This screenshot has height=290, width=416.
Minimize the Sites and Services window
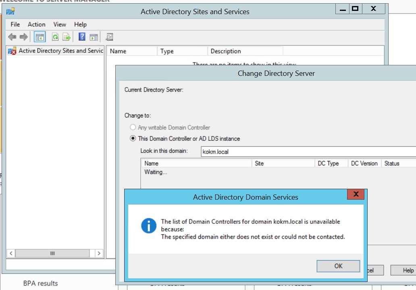pos(343,9)
